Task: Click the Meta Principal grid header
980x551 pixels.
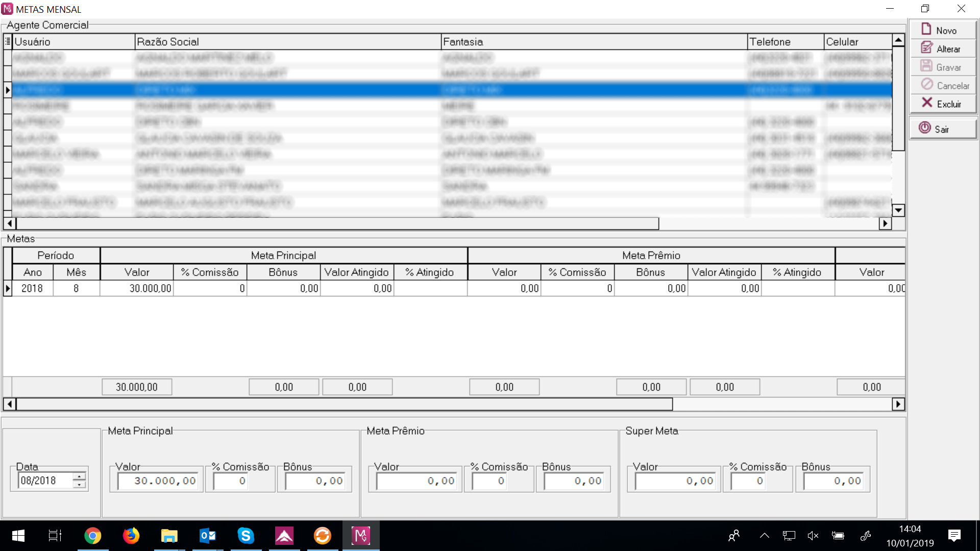Action: 284,255
